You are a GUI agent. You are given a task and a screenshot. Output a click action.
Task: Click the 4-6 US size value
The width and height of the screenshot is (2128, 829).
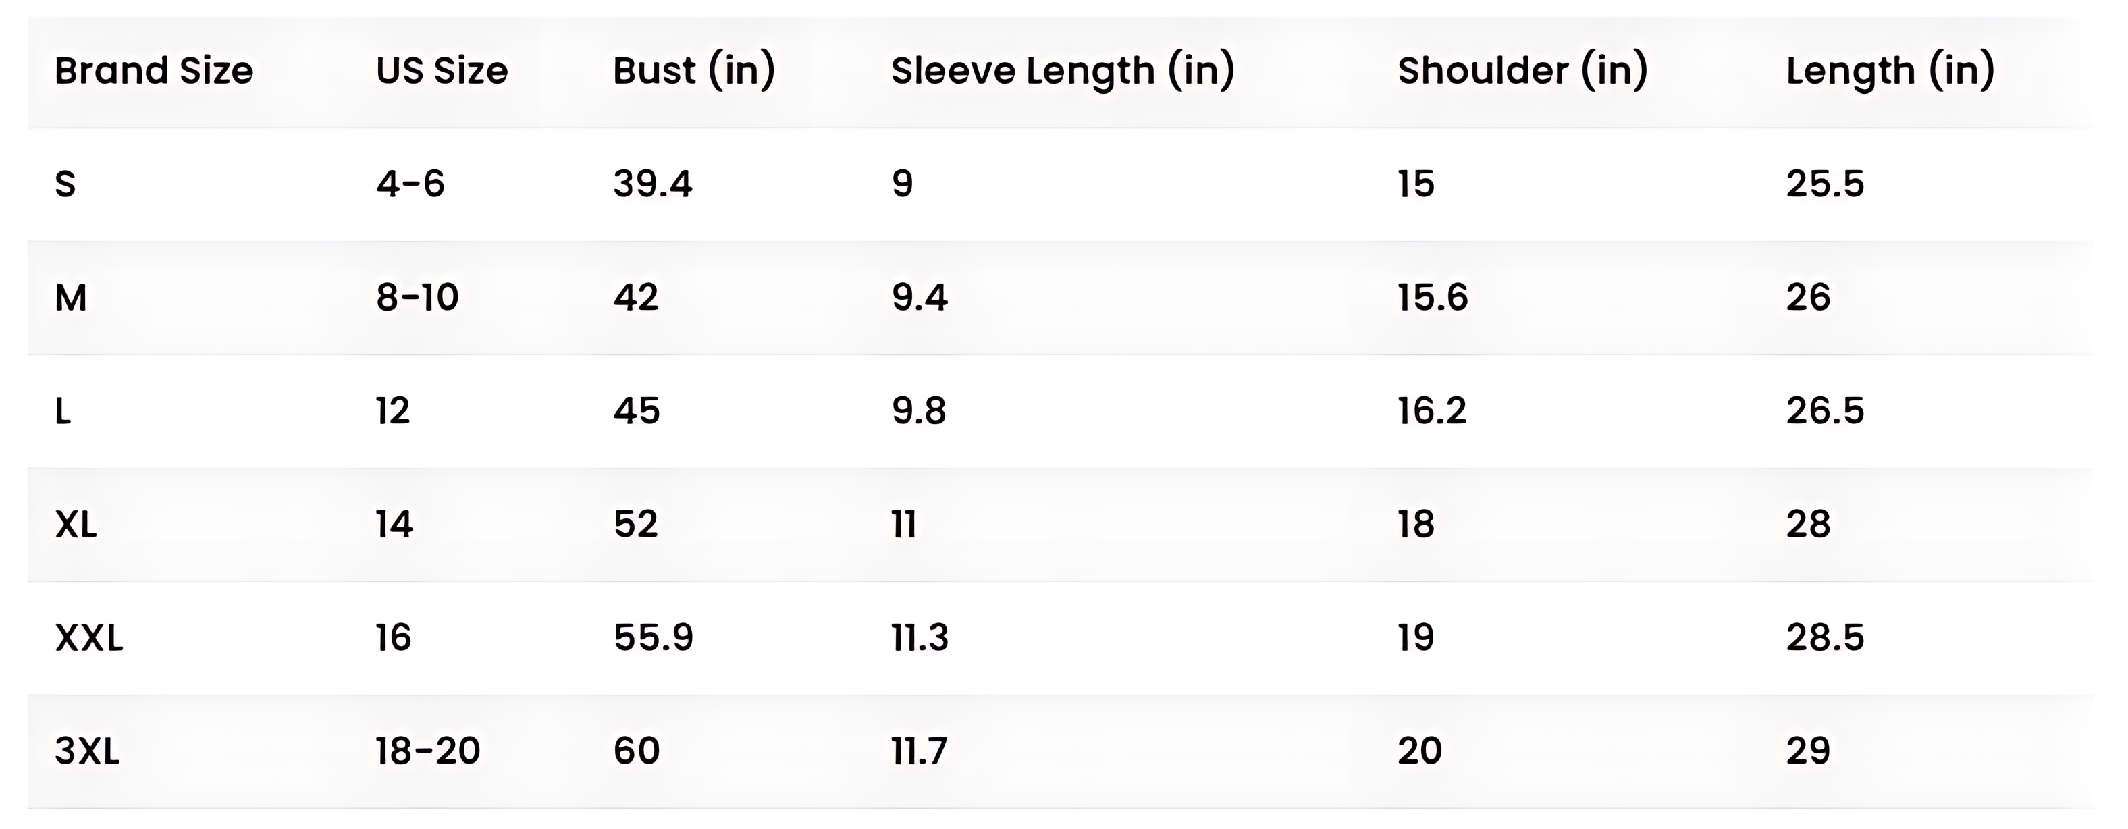(410, 184)
